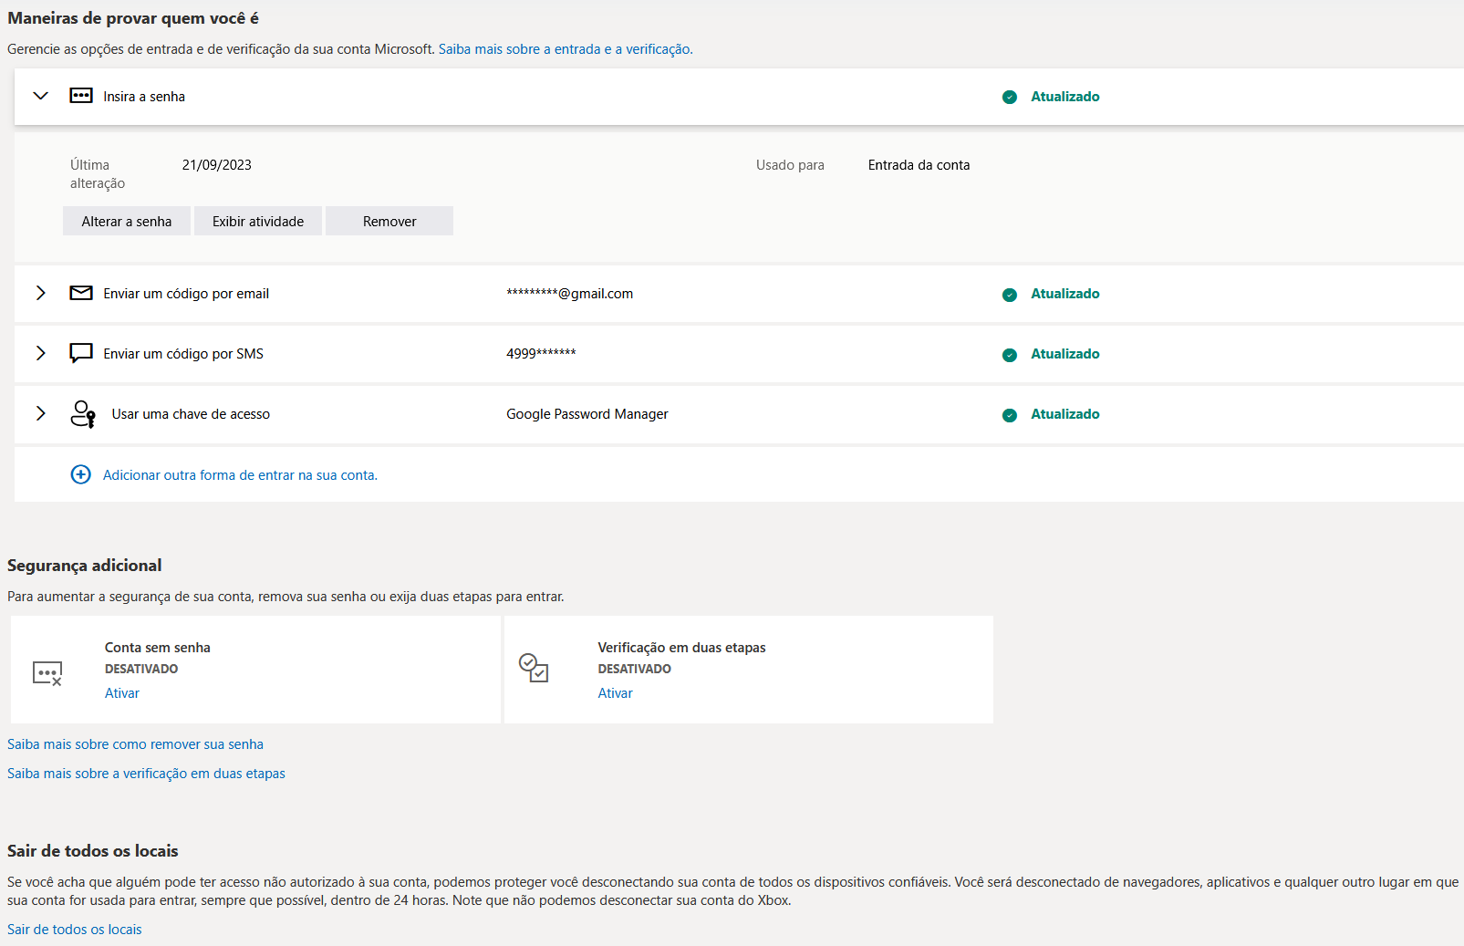Click 'Sair de todos os locais' link

pos(74,929)
